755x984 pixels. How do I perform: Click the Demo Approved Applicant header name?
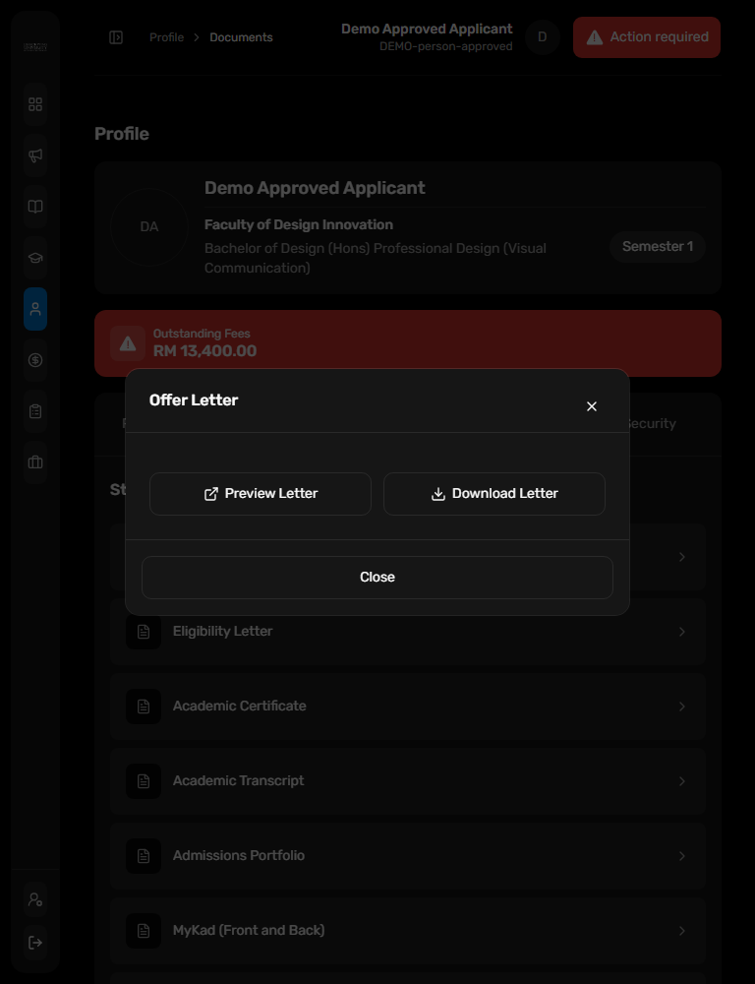427,29
